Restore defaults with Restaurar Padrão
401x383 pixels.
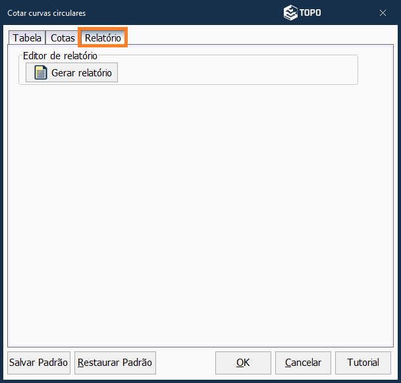click(x=115, y=363)
